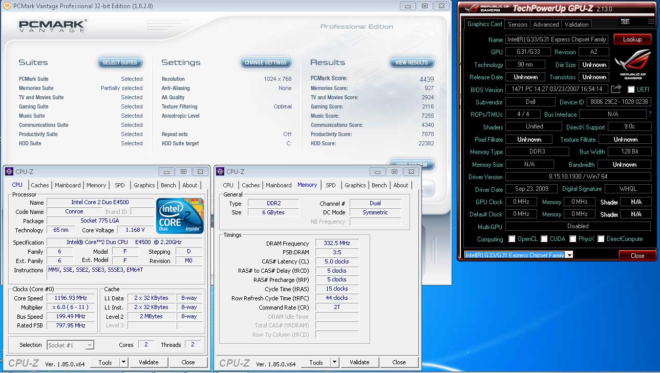Maximize the PCMark Vantage window

tap(424, 6)
